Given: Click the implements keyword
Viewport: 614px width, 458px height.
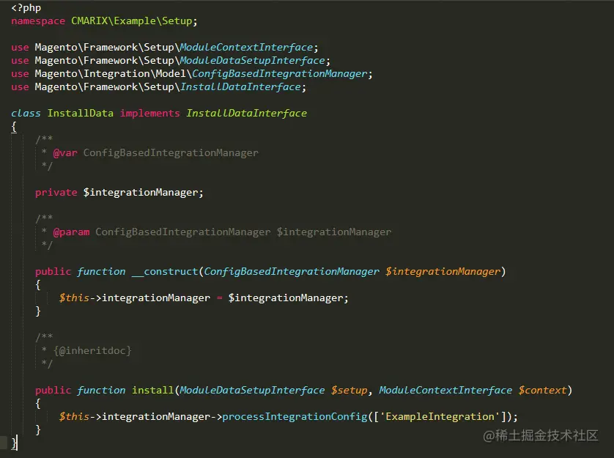Looking at the screenshot, I should (149, 113).
